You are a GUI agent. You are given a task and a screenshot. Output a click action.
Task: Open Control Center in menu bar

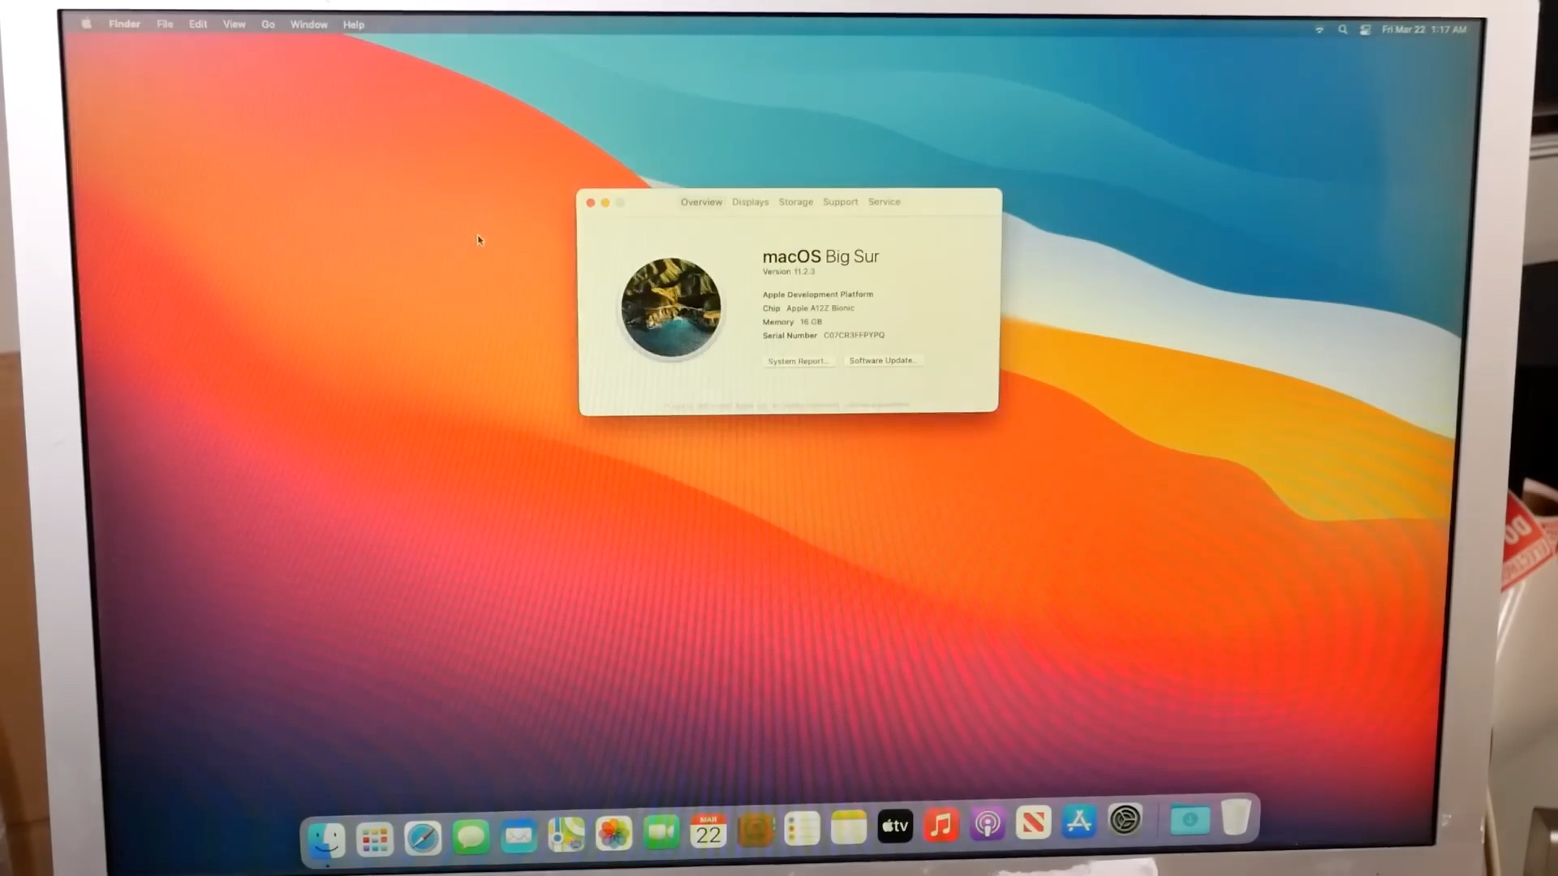[x=1365, y=29]
